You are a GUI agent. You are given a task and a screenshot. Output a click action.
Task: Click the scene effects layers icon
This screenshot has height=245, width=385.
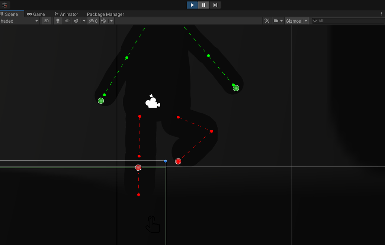[x=76, y=21]
